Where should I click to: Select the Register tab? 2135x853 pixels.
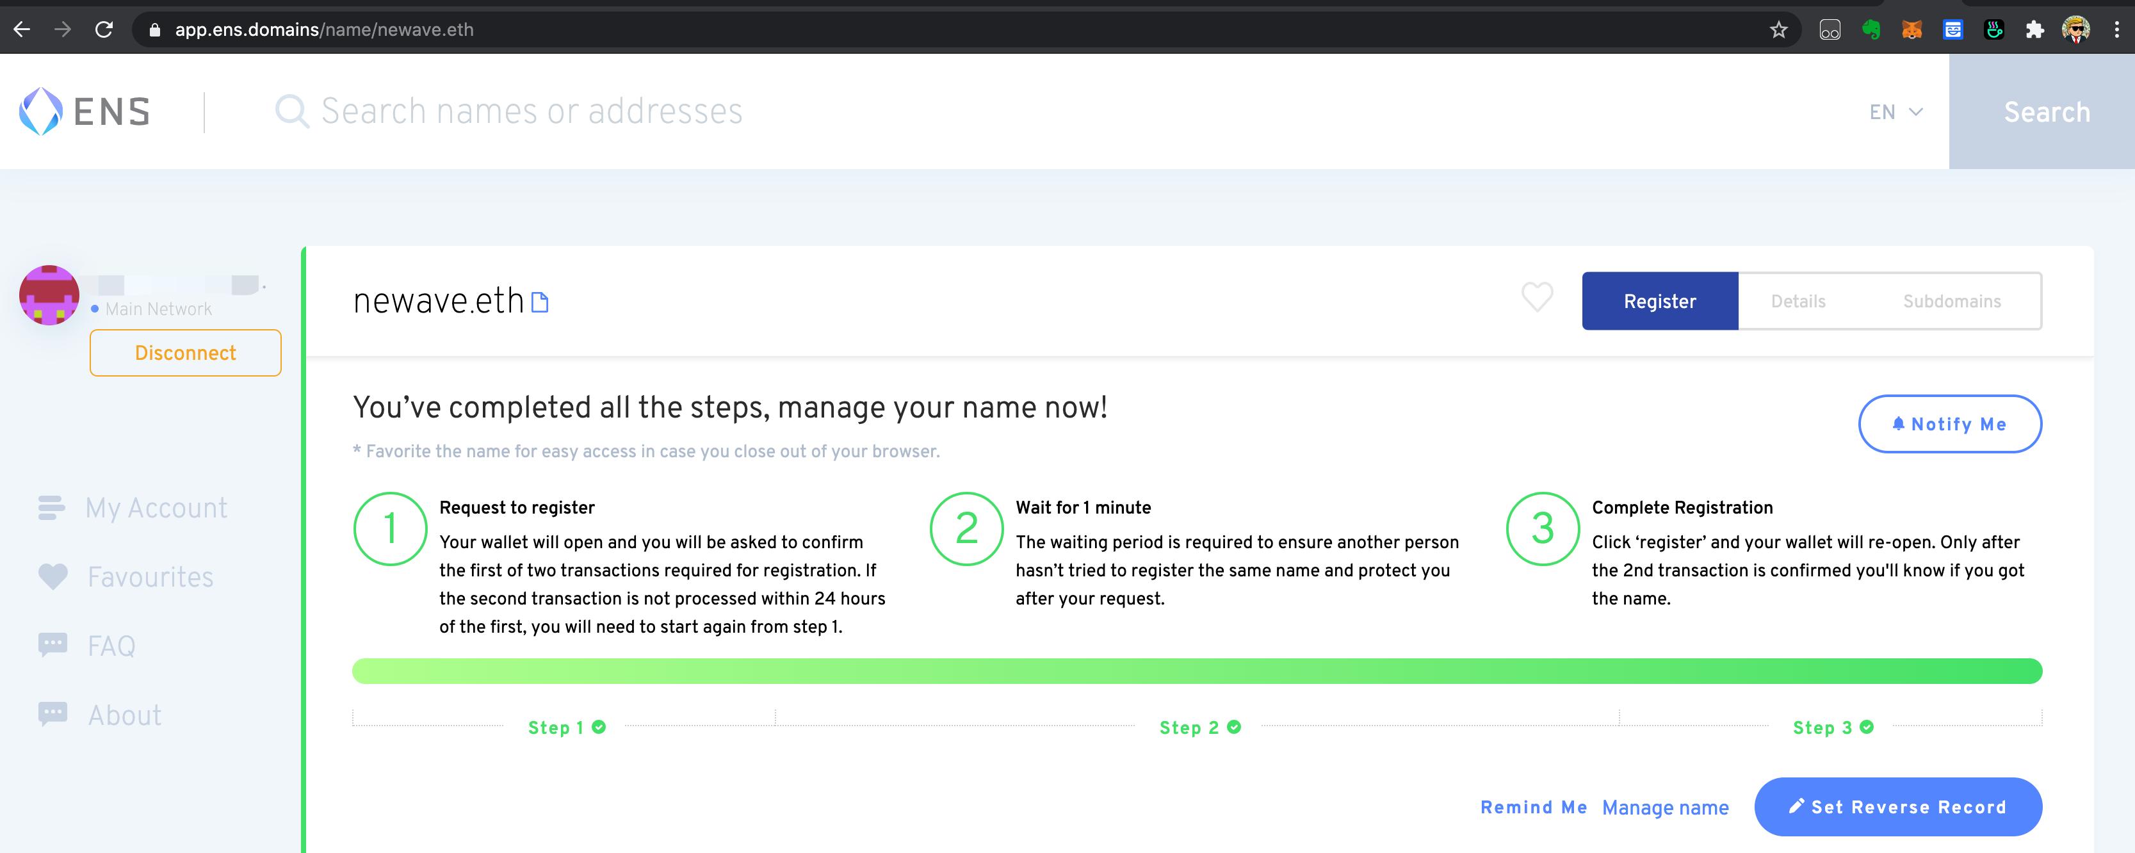tap(1659, 301)
